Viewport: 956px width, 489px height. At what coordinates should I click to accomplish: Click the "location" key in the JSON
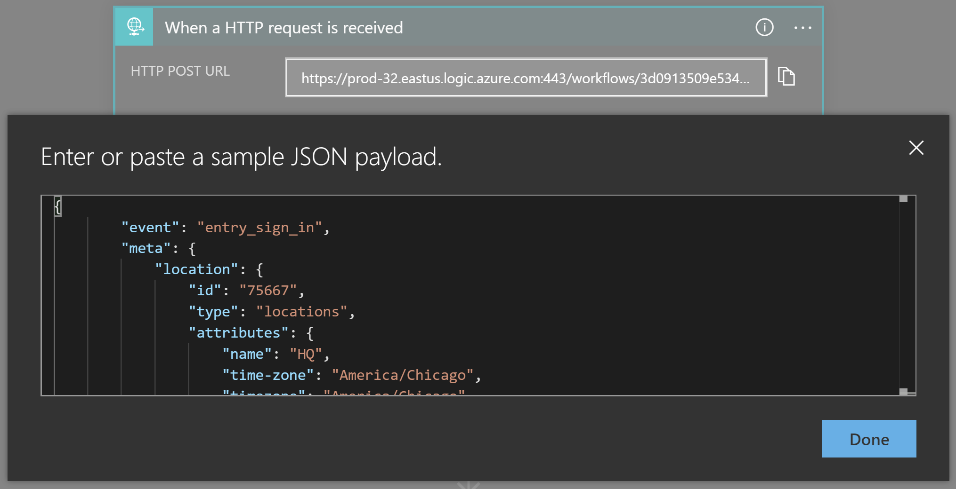pyautogui.click(x=196, y=269)
